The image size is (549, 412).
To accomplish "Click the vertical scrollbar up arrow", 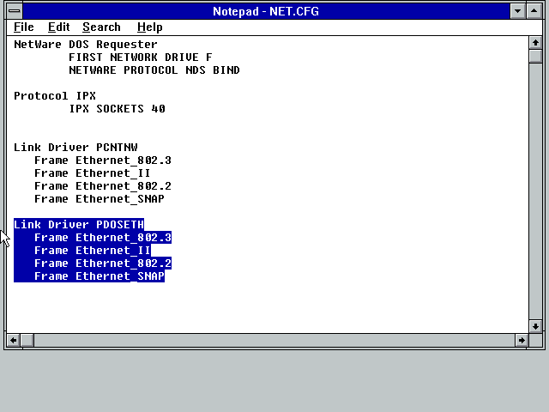I will 535,43.
